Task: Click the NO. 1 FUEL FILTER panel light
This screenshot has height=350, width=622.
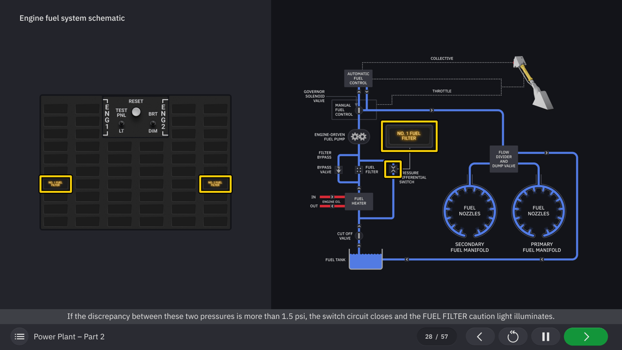Action: pos(55,184)
